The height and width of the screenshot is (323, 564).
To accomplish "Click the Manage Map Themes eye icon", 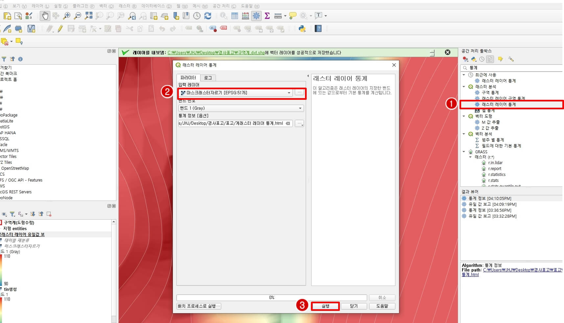I will (x=4, y=214).
